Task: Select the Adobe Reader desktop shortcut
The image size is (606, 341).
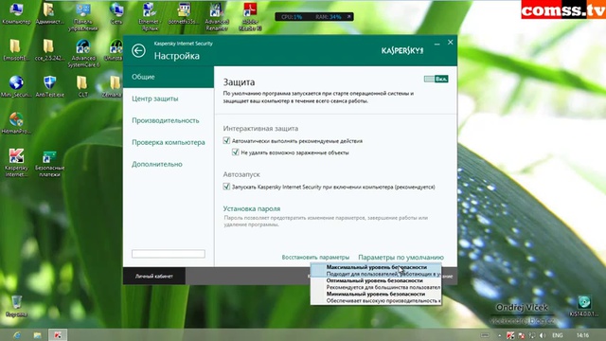Action: click(250, 17)
